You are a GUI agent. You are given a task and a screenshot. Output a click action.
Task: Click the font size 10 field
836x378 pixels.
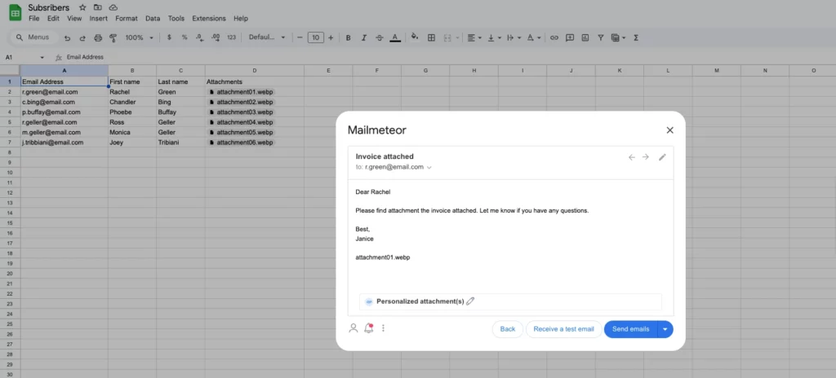(x=316, y=37)
